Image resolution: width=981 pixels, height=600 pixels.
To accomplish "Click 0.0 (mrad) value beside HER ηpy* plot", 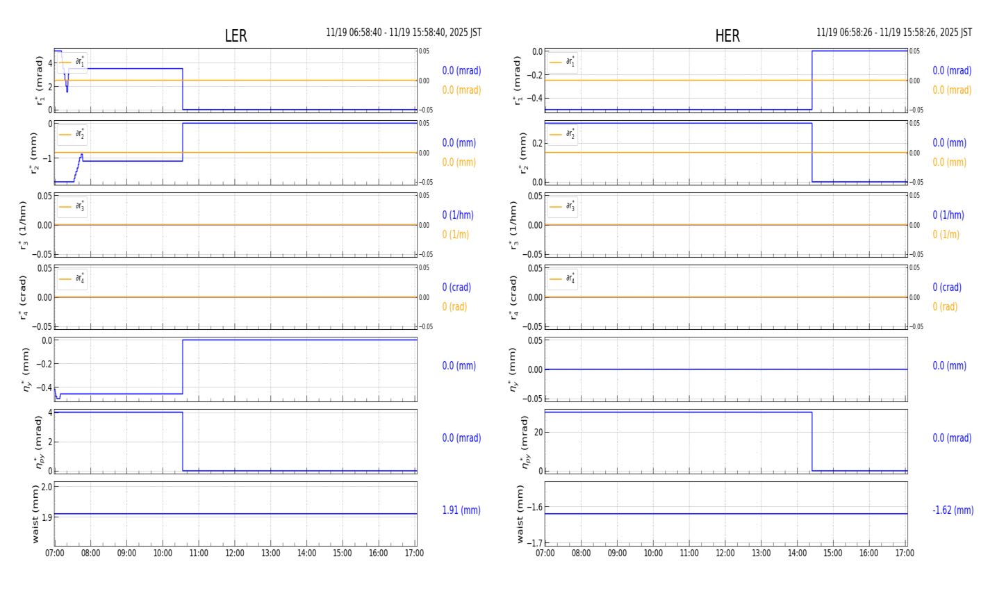I will coord(952,438).
